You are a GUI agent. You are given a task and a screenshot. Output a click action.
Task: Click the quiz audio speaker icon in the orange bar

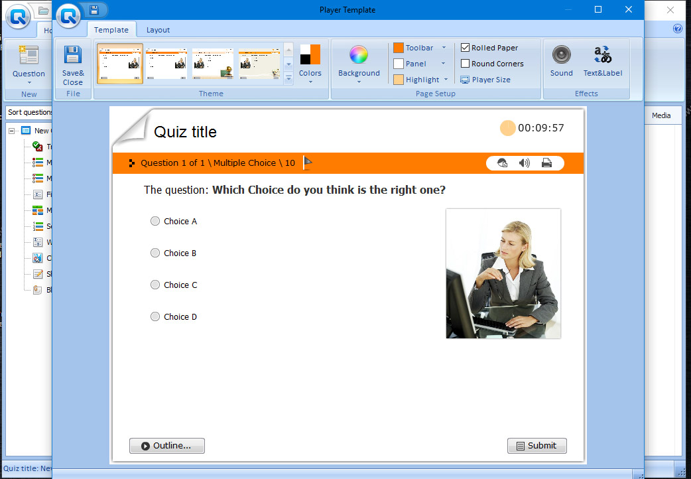(x=525, y=163)
